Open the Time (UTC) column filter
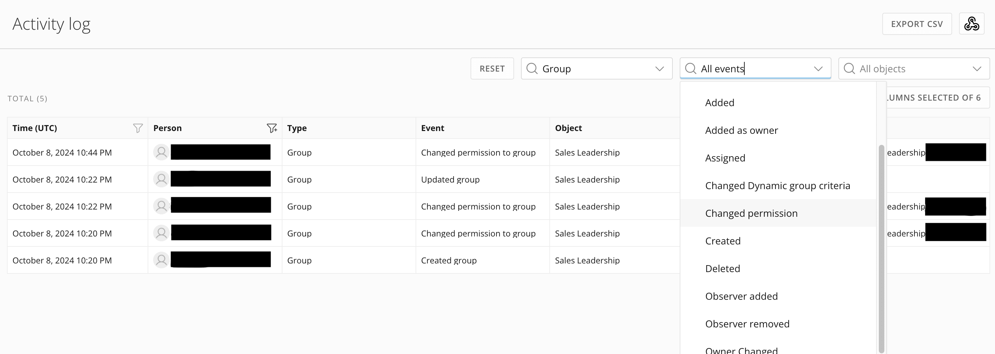 point(138,128)
